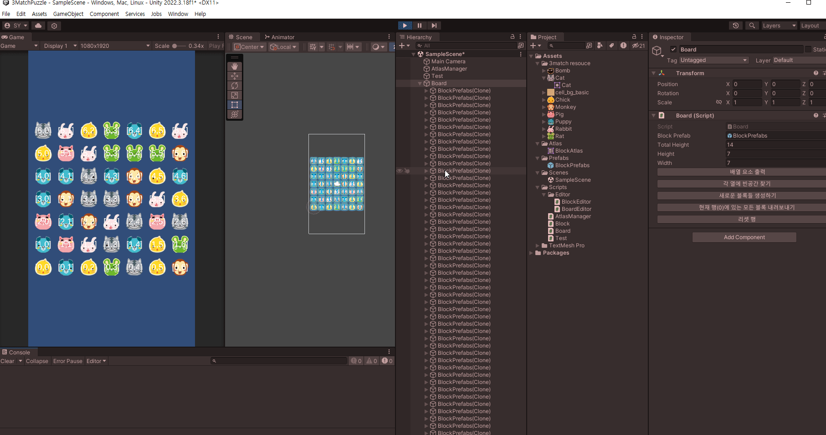Toggle Console warning messages count button

point(372,361)
